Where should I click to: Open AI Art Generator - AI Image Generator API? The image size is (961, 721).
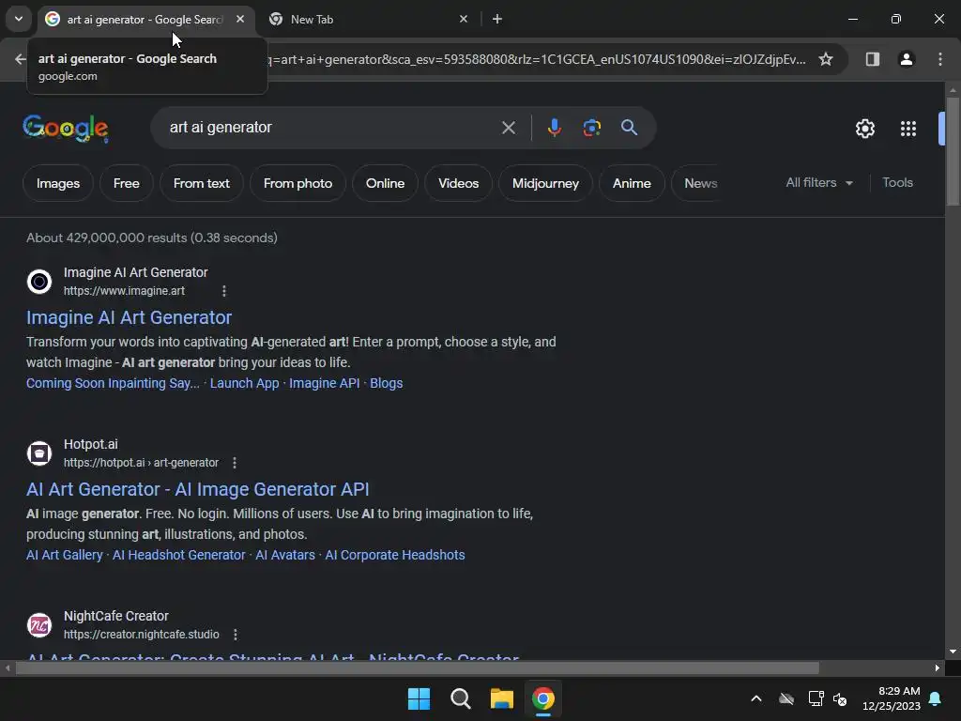tap(197, 488)
